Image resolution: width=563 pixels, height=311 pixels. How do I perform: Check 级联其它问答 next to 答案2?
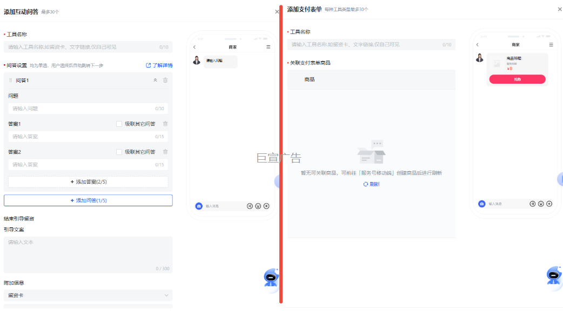[x=118, y=152]
